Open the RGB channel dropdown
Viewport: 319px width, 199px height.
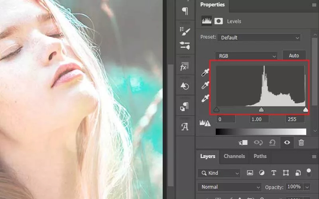coord(246,56)
